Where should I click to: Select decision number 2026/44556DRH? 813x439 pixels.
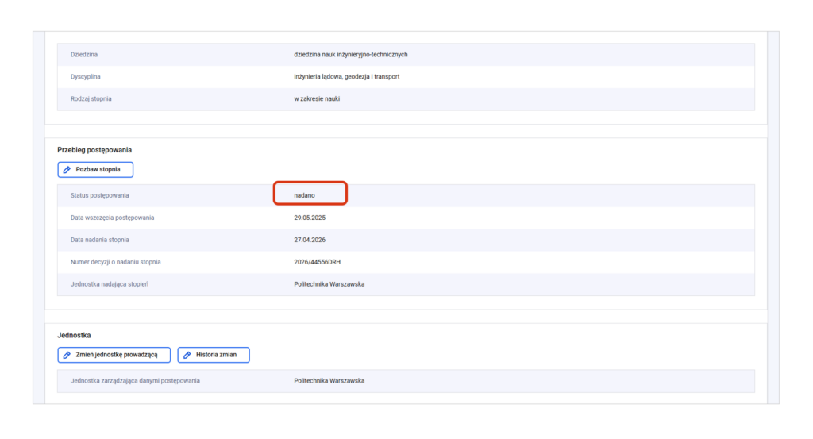point(318,262)
